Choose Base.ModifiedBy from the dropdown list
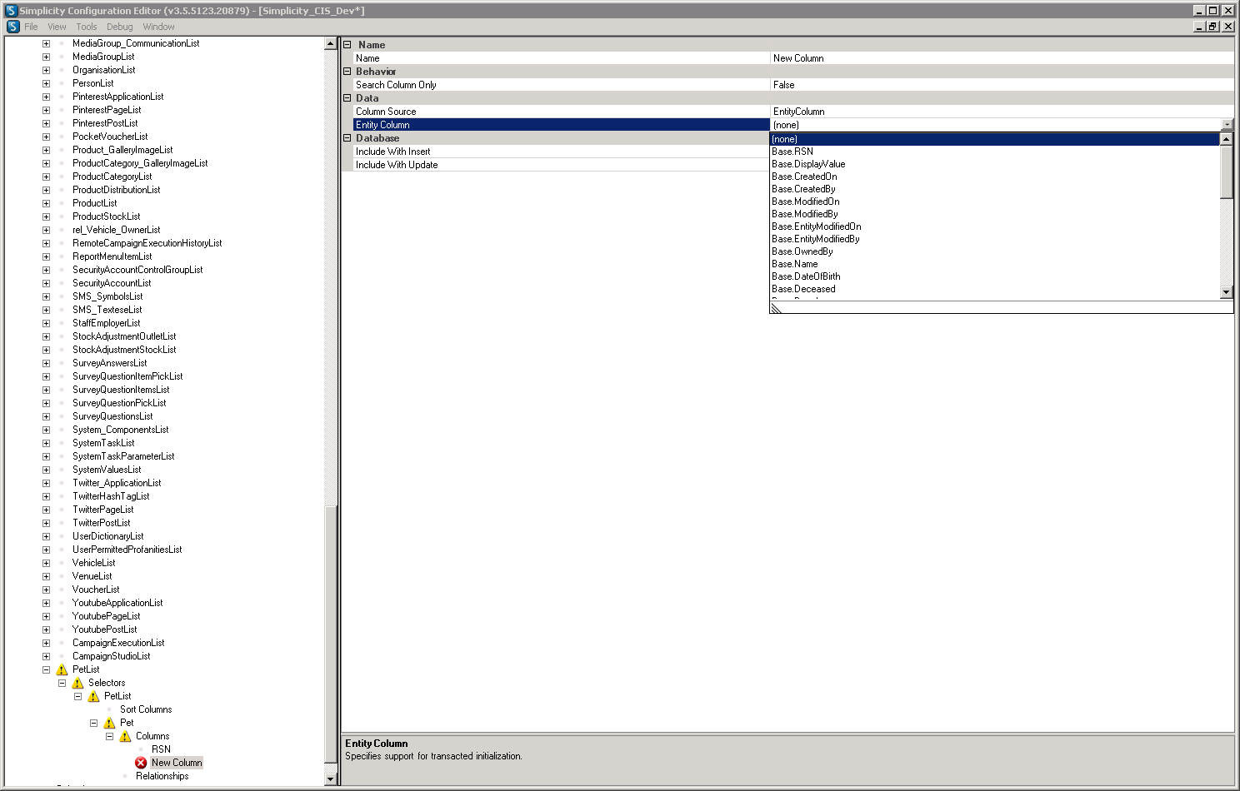 pyautogui.click(x=994, y=214)
